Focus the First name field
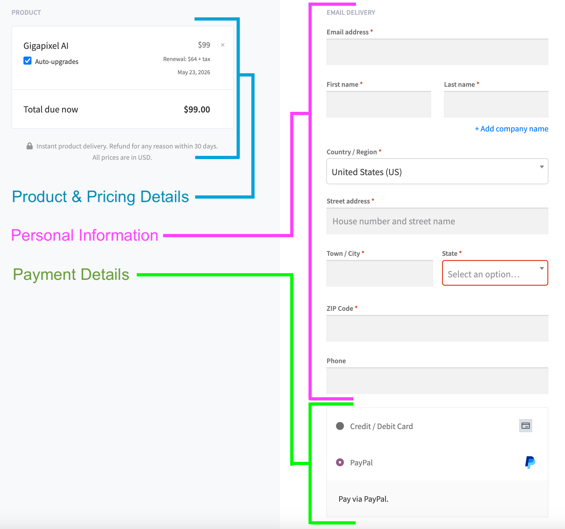This screenshot has height=529, width=565. [379, 104]
